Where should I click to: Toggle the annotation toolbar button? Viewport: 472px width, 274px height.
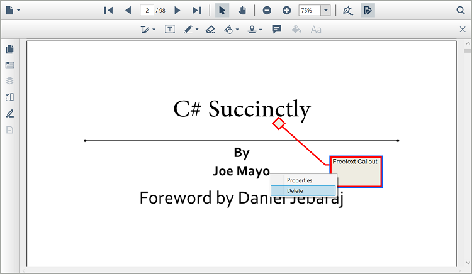coord(368,11)
